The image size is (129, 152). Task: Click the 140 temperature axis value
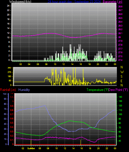[x=120, y=97]
